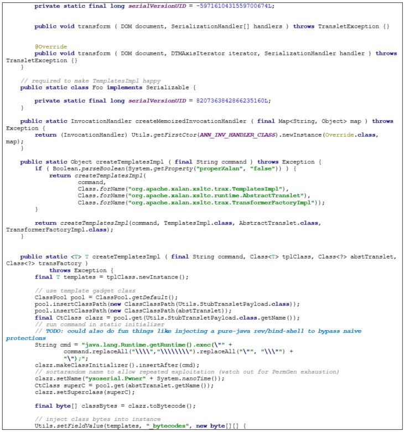Screen dimensions: 404x432
Task: Click the 'Map<String, Object> map' parameter
Action: [320, 121]
